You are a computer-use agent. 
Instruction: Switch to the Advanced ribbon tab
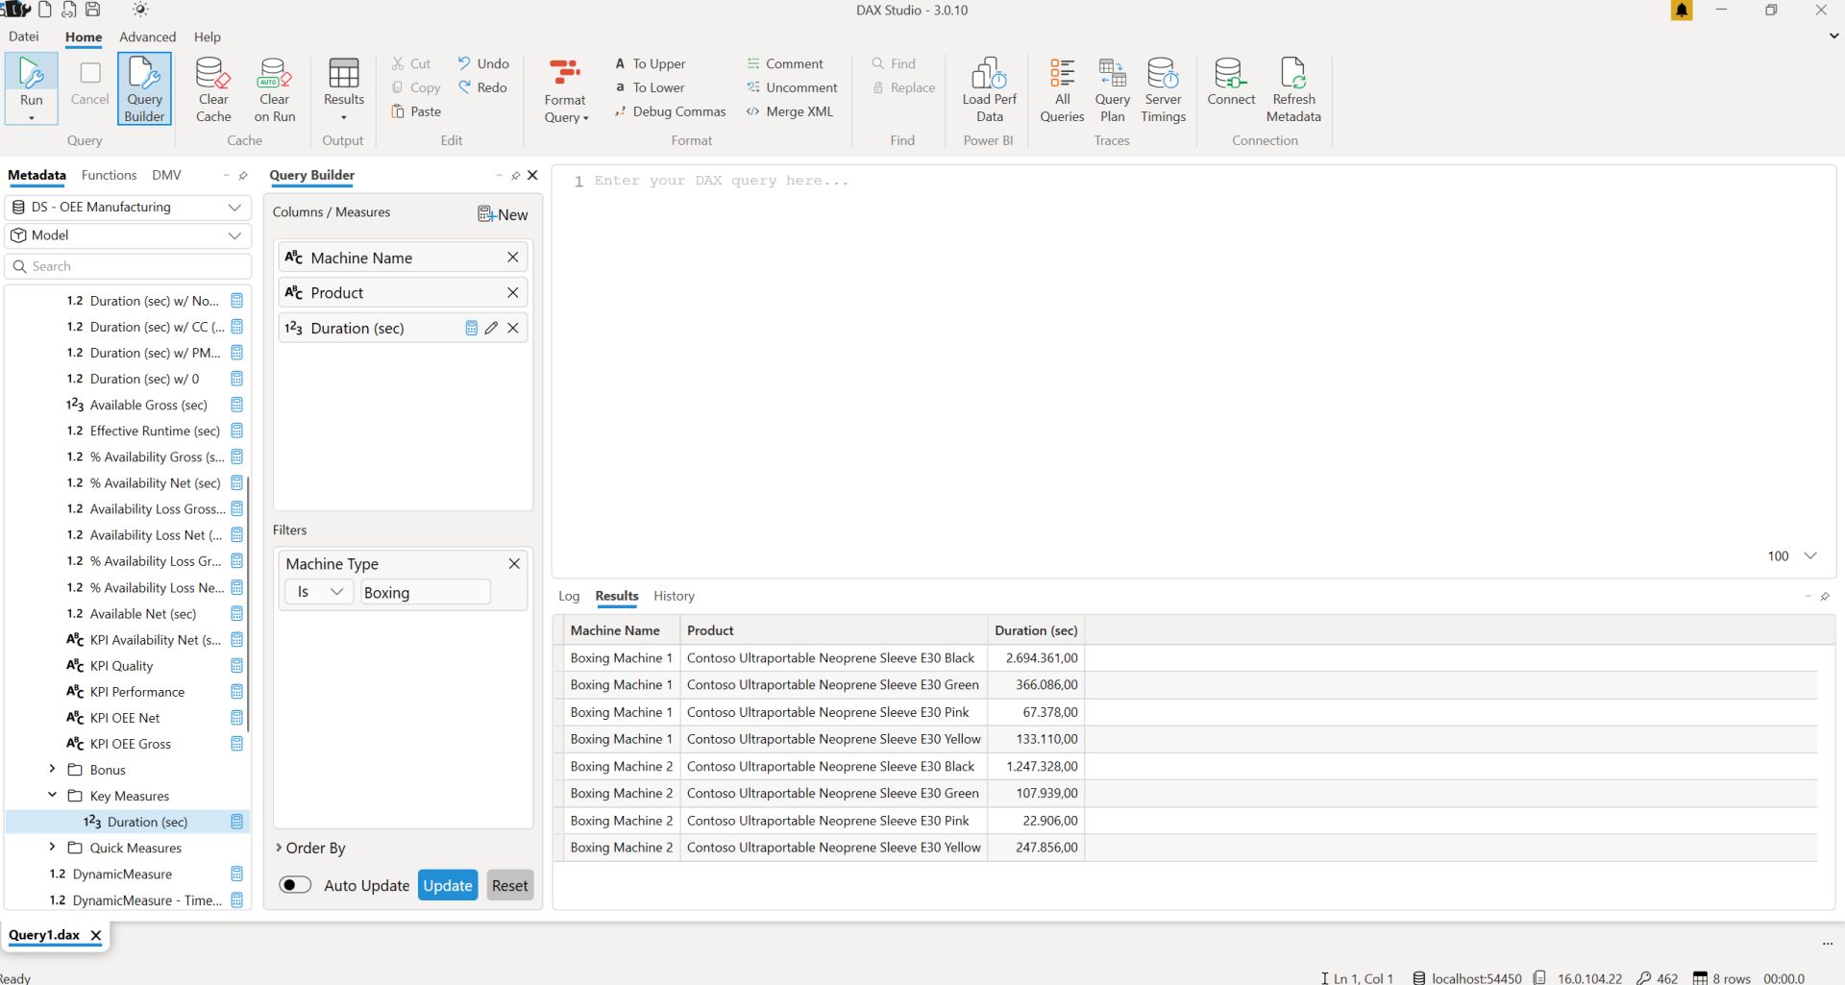(x=148, y=37)
